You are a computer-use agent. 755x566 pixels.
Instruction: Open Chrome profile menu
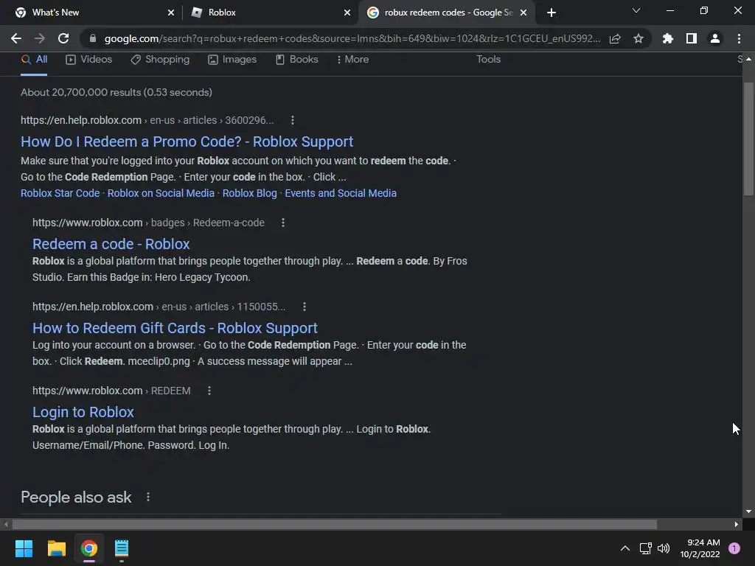pos(715,38)
